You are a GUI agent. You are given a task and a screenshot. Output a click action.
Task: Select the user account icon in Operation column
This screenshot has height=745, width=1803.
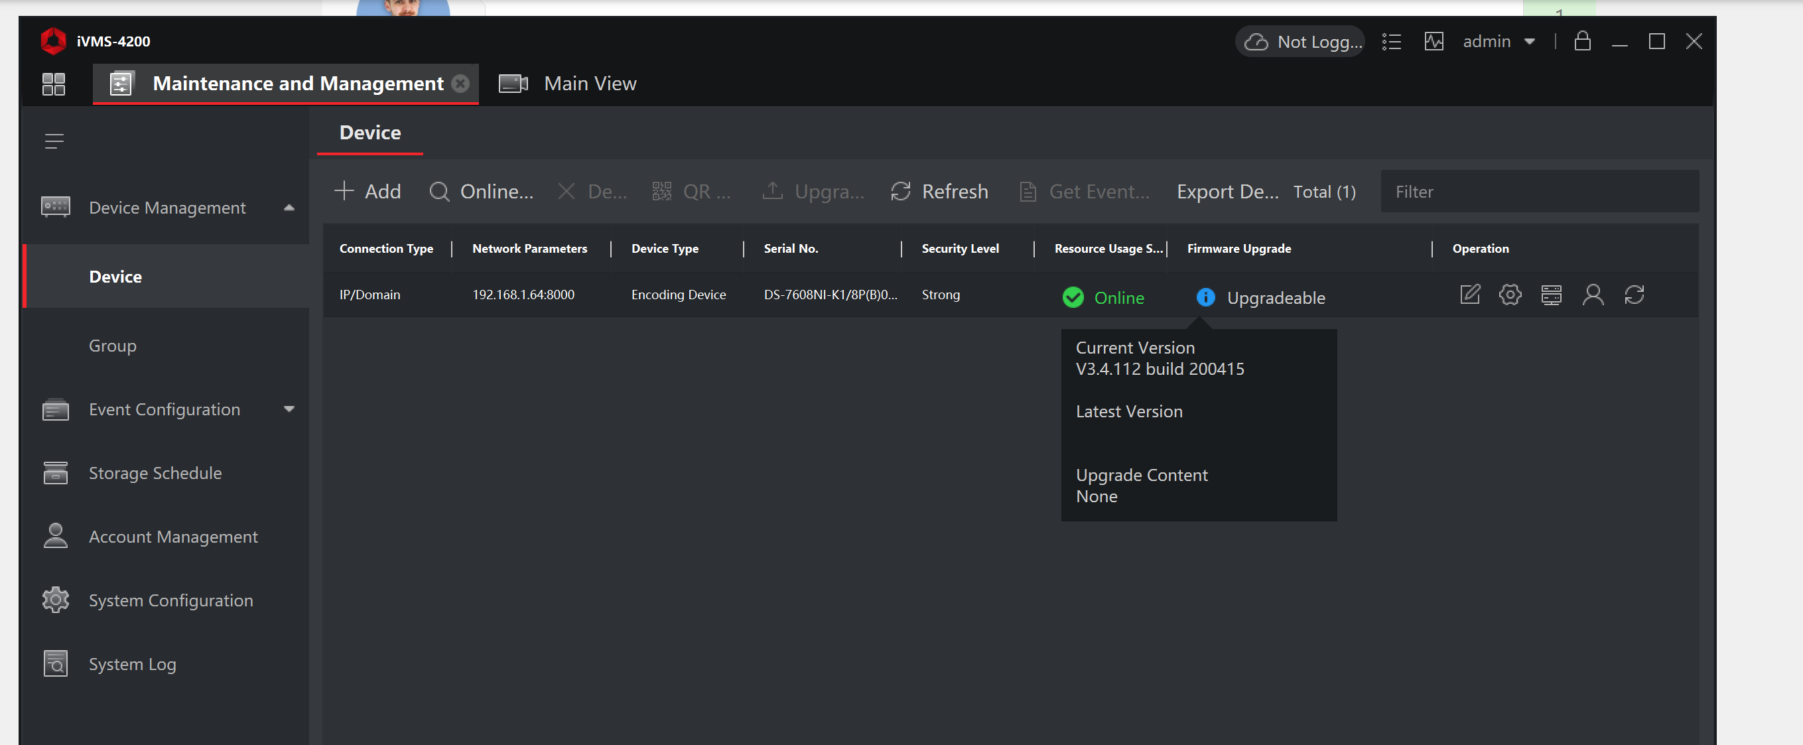click(1594, 295)
